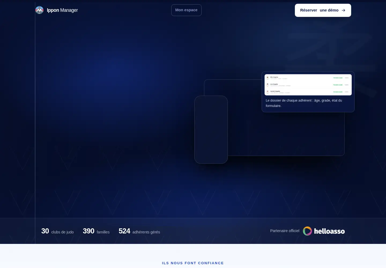Go to the Ippon Manager home link

tap(57, 10)
